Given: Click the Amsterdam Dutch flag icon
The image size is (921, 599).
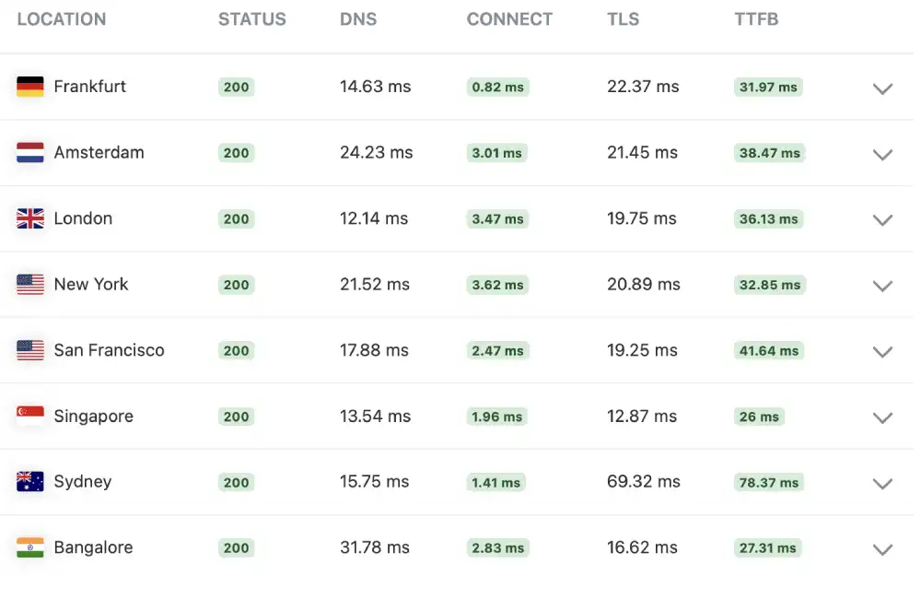Looking at the screenshot, I should point(29,153).
